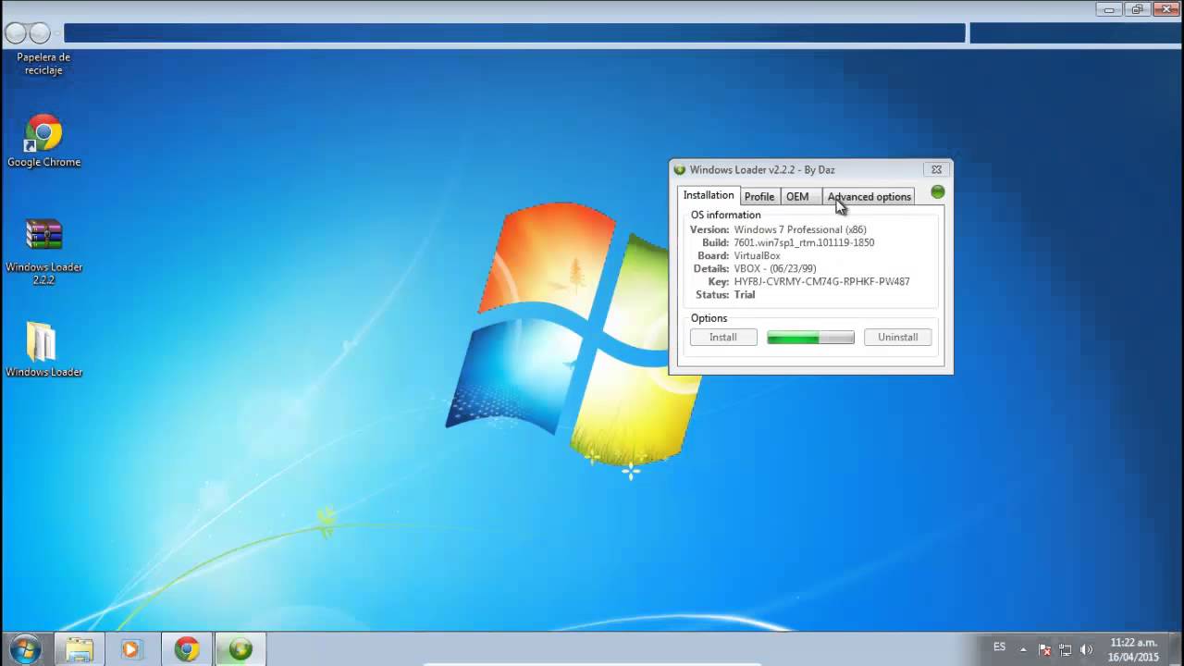Click the Show desktop strip beside the clock
This screenshot has height=666, width=1184.
(x=1177, y=649)
